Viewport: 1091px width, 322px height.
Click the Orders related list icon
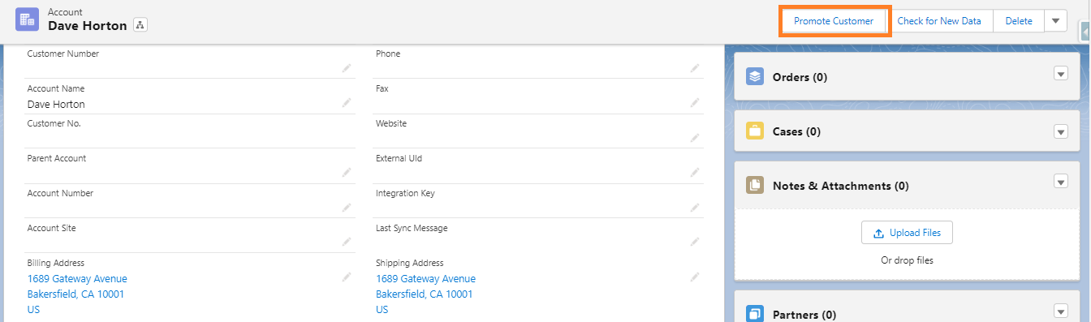755,77
